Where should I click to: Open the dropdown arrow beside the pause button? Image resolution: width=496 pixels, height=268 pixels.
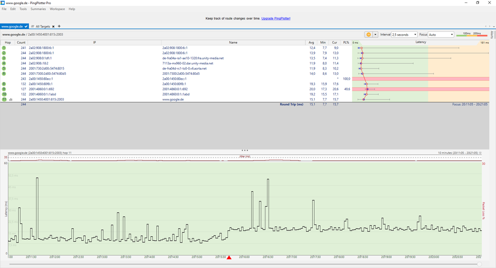click(375, 34)
